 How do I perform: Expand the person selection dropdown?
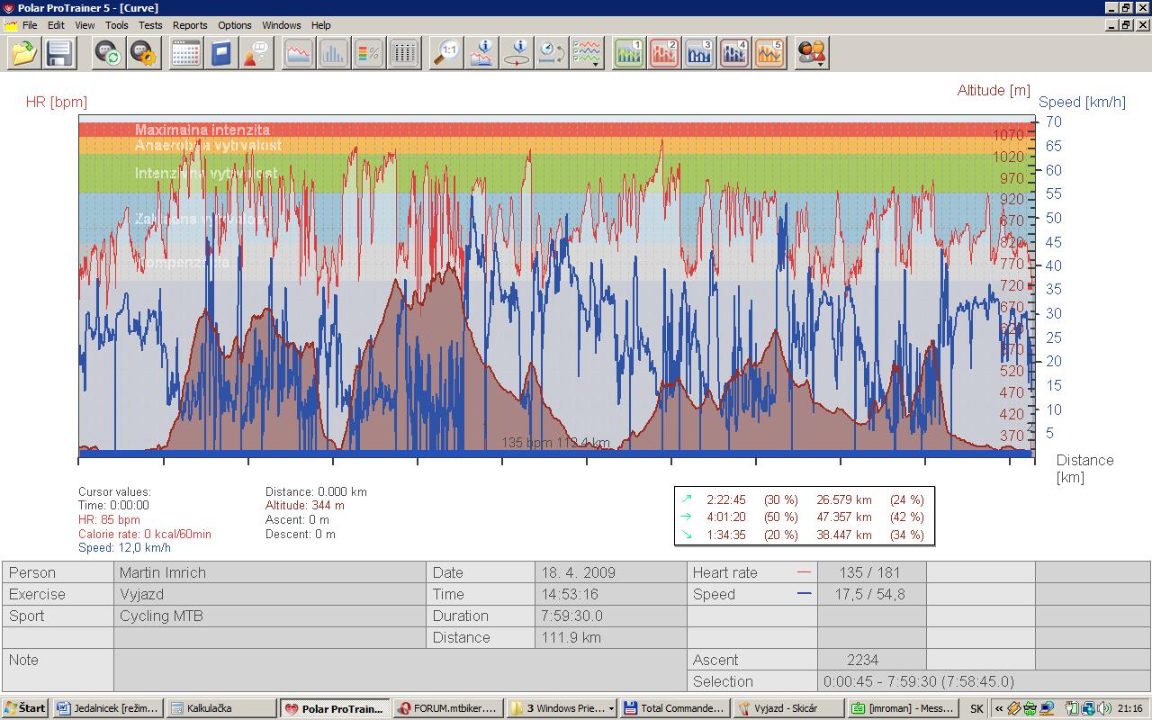(x=822, y=65)
